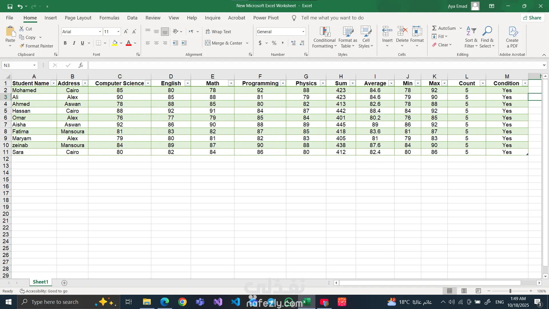Image resolution: width=549 pixels, height=309 pixels.
Task: Click the Format Painter brush icon
Action: [22, 46]
